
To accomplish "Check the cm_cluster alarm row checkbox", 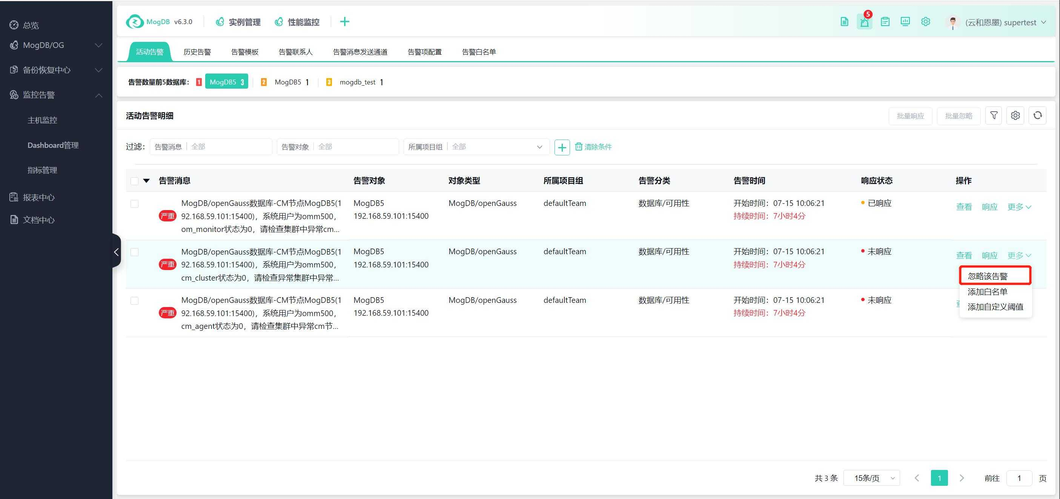I will coord(134,252).
